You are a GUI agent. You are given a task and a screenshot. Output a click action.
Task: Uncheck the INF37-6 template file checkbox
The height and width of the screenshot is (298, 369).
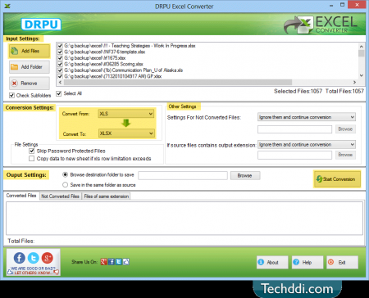(60, 52)
